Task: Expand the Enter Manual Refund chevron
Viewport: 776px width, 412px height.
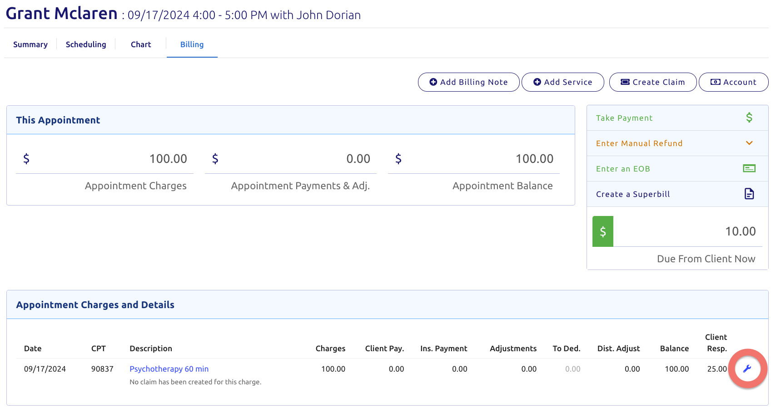Action: point(749,143)
